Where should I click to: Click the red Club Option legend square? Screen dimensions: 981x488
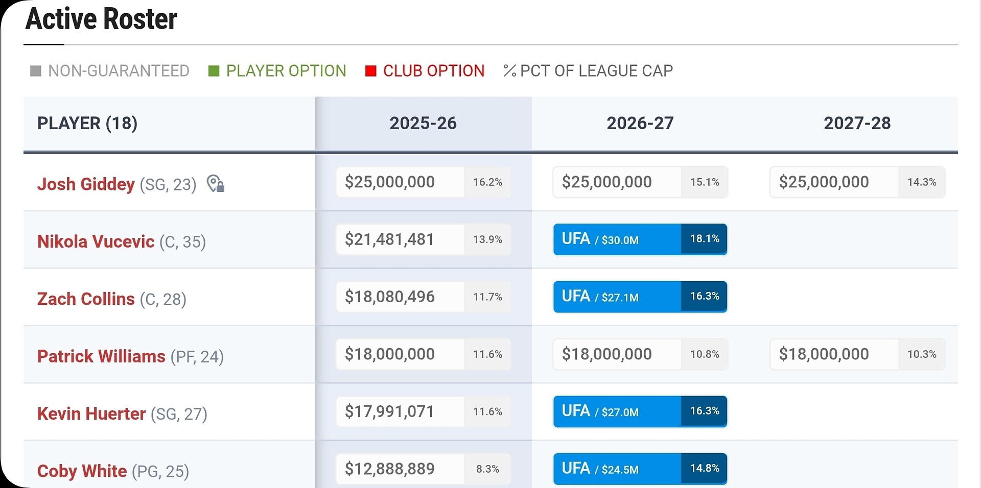pos(371,71)
